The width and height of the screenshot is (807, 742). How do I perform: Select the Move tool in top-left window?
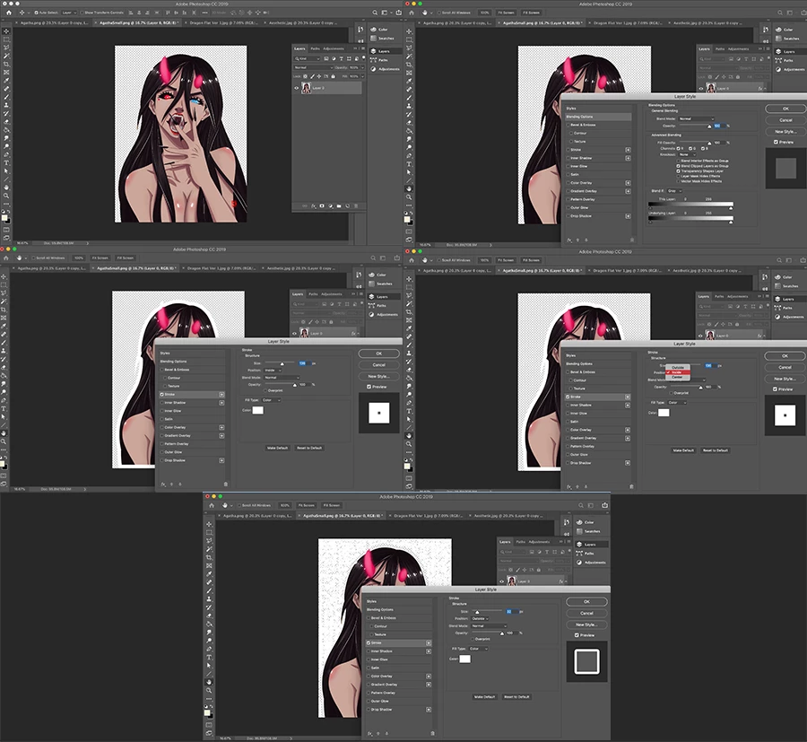tap(6, 31)
